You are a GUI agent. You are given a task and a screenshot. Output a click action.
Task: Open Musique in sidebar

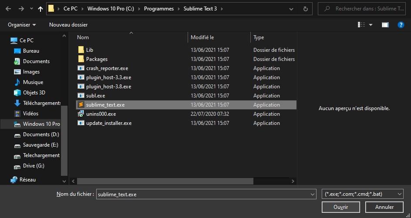point(33,82)
